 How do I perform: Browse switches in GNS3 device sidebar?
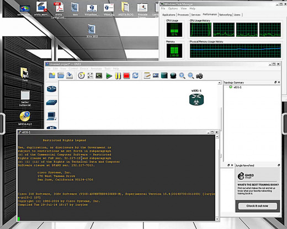(51, 102)
